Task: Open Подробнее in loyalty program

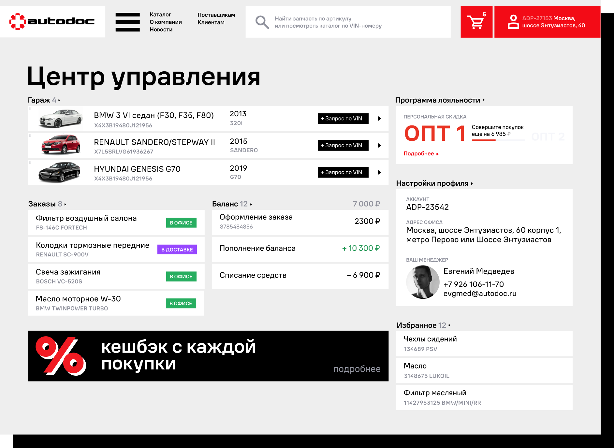Action: click(419, 153)
